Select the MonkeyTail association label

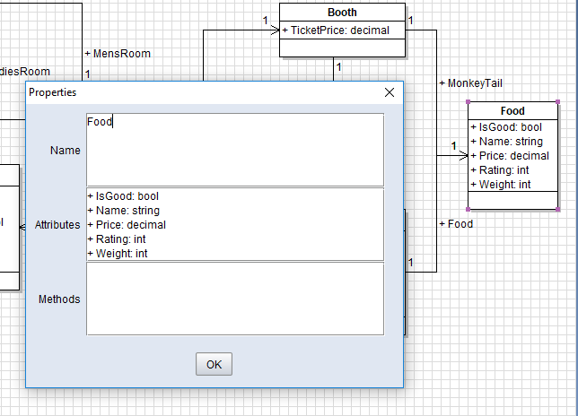pyautogui.click(x=470, y=83)
